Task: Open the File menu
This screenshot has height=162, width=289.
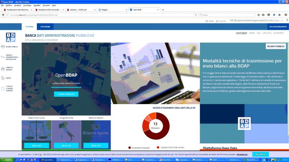Action: tap(2, 5)
